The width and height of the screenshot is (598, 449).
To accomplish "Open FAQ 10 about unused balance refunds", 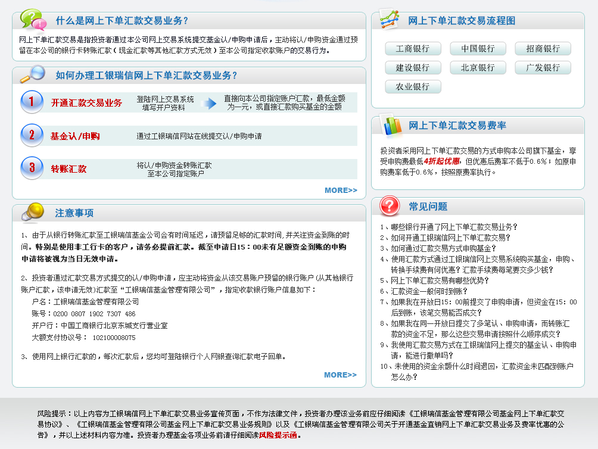I will [x=476, y=371].
